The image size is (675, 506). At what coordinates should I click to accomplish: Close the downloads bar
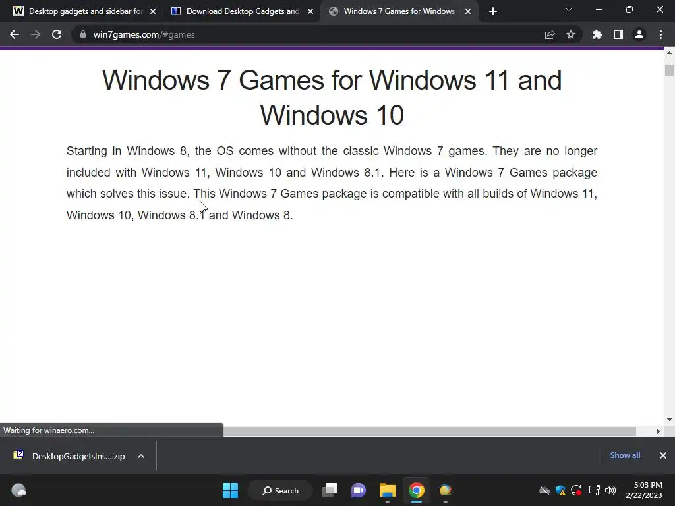[x=663, y=455]
